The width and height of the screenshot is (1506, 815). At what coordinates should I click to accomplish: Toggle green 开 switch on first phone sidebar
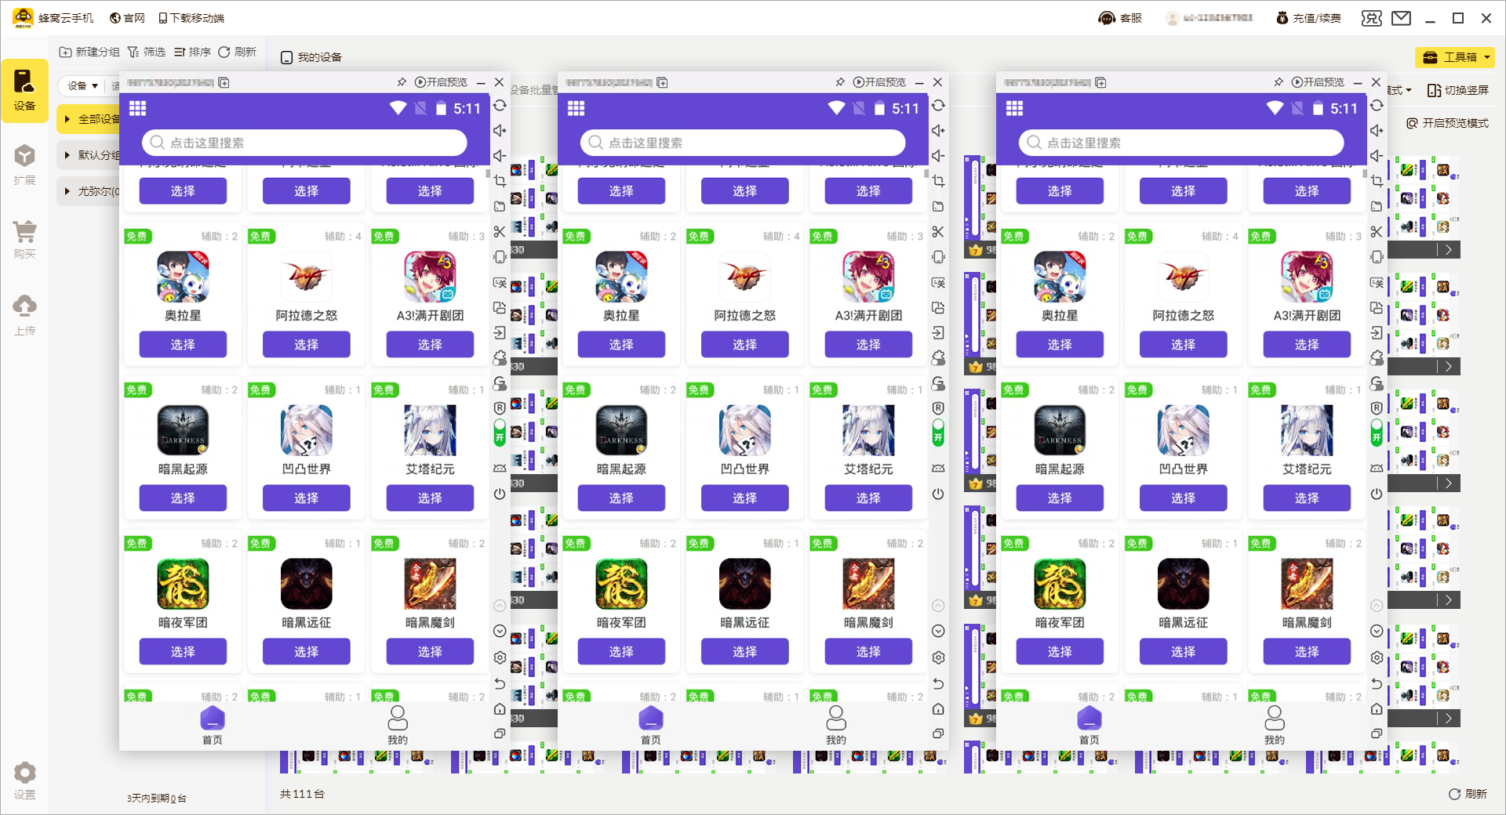[500, 433]
